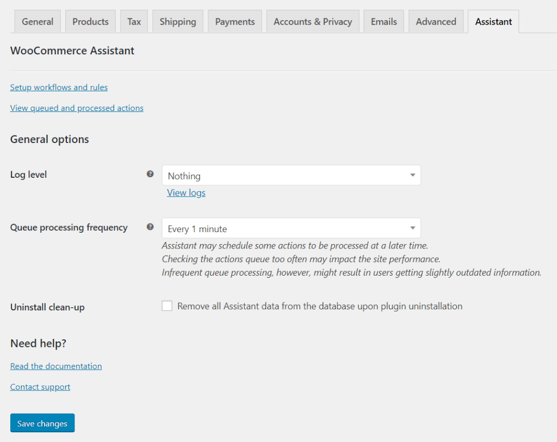This screenshot has height=442, width=557.
Task: Click the 'Queue processing frequency' label
Action: point(69,228)
